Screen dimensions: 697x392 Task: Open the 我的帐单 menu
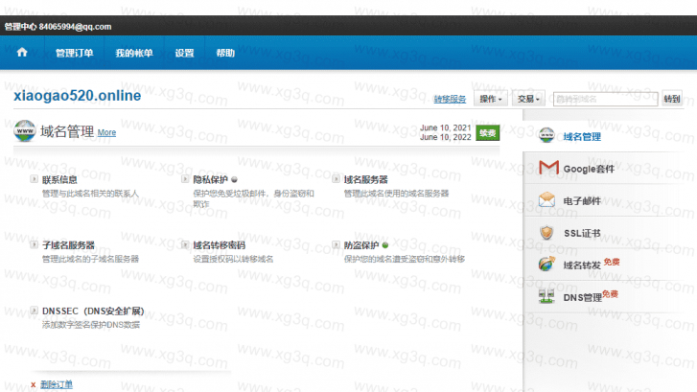[x=134, y=53]
